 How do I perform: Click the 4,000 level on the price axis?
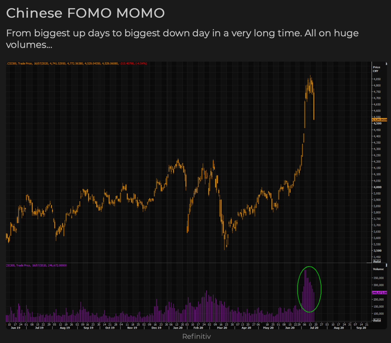(x=377, y=187)
